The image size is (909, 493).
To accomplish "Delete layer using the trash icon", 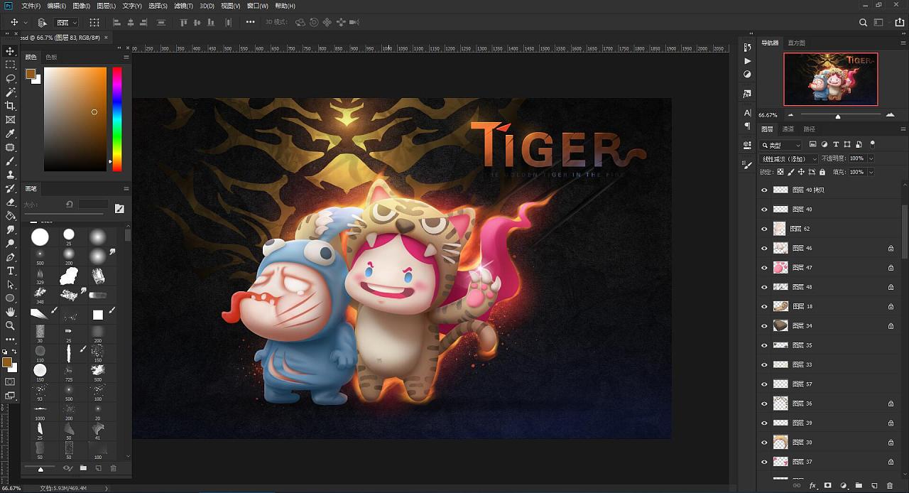I will click(890, 486).
